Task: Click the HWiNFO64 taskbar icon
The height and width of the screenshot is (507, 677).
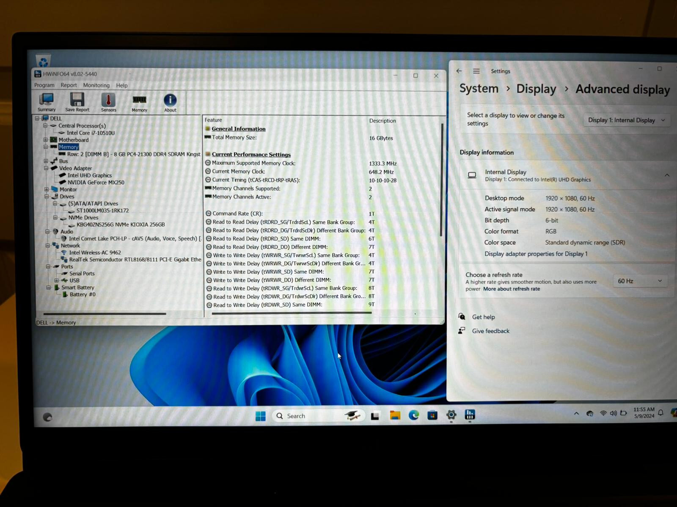Action: 470,415
